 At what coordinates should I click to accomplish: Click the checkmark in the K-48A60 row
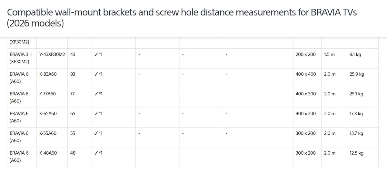click(96, 153)
